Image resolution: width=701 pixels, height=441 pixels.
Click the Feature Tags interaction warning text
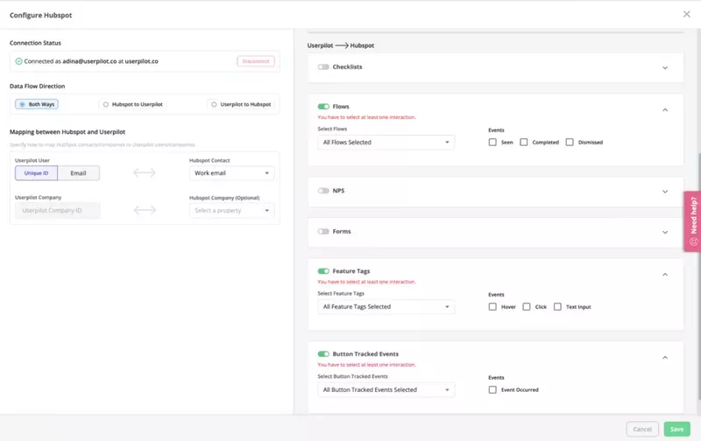click(366, 282)
